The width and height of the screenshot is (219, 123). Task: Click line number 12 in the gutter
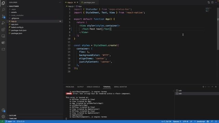(69, 45)
